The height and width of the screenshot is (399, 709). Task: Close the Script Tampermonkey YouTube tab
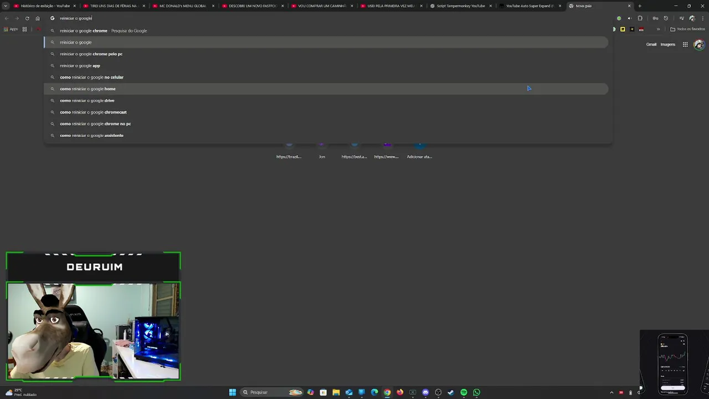[x=490, y=6]
